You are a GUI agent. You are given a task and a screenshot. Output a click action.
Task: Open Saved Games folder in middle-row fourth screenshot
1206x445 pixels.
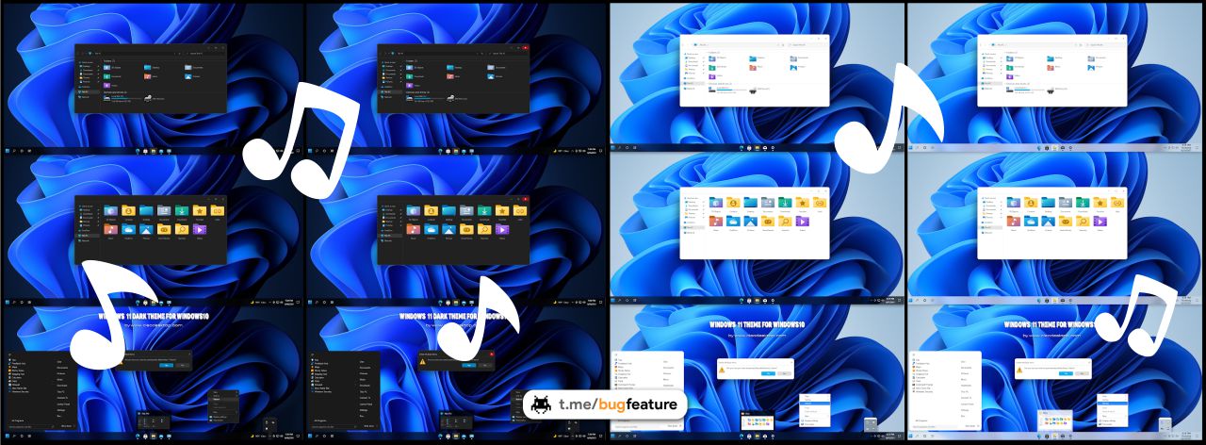tap(1066, 222)
